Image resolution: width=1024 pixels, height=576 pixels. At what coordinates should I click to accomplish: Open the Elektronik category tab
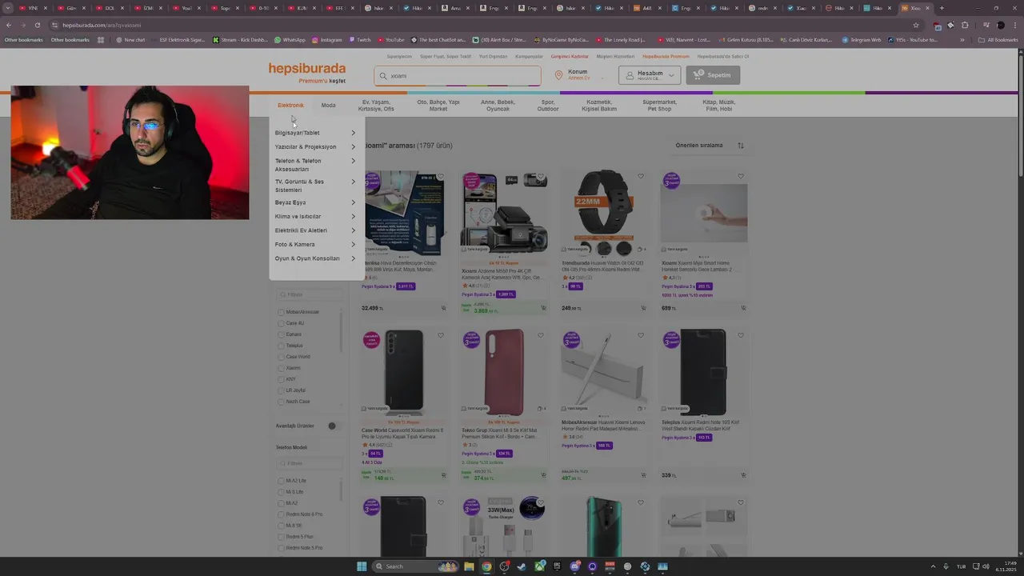290,106
